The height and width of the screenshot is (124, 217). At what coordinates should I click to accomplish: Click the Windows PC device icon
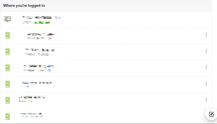7,19
